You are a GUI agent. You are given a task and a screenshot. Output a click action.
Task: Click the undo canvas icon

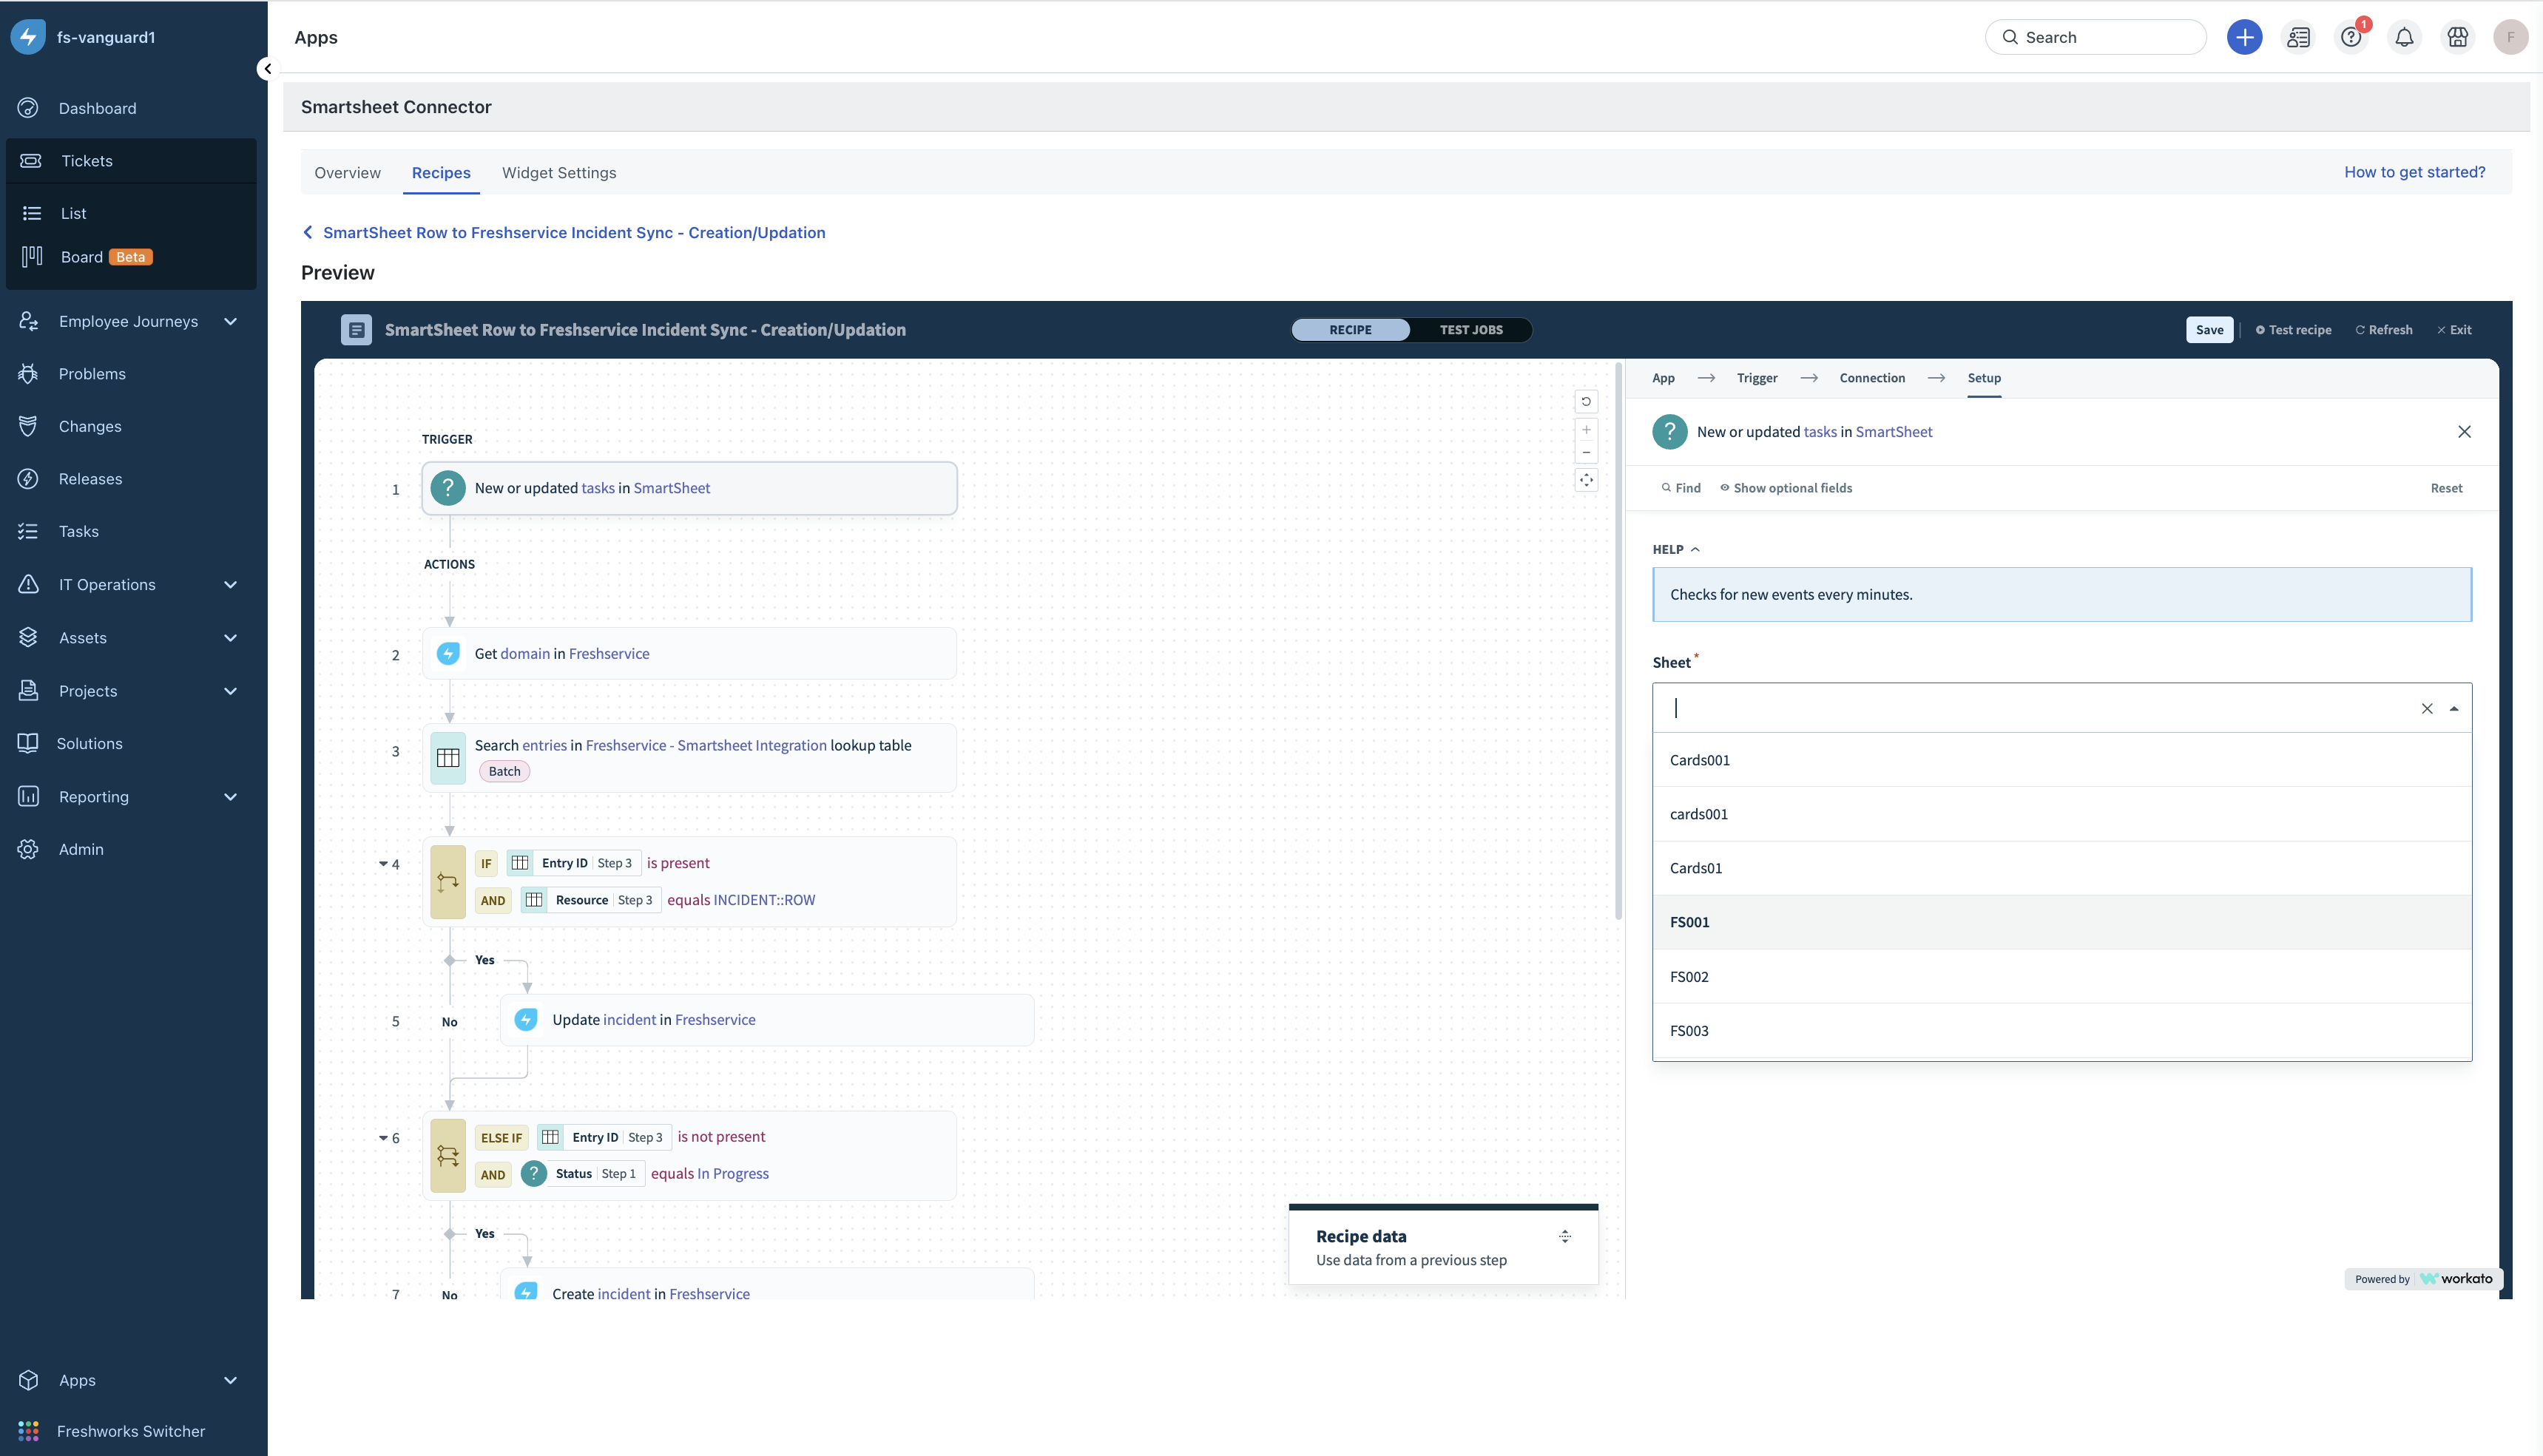(x=1586, y=402)
